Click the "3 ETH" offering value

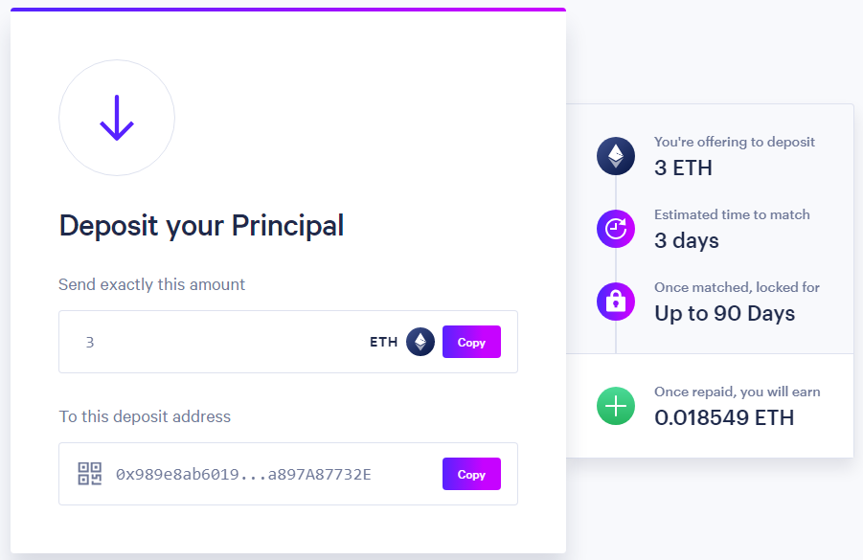[x=683, y=168]
